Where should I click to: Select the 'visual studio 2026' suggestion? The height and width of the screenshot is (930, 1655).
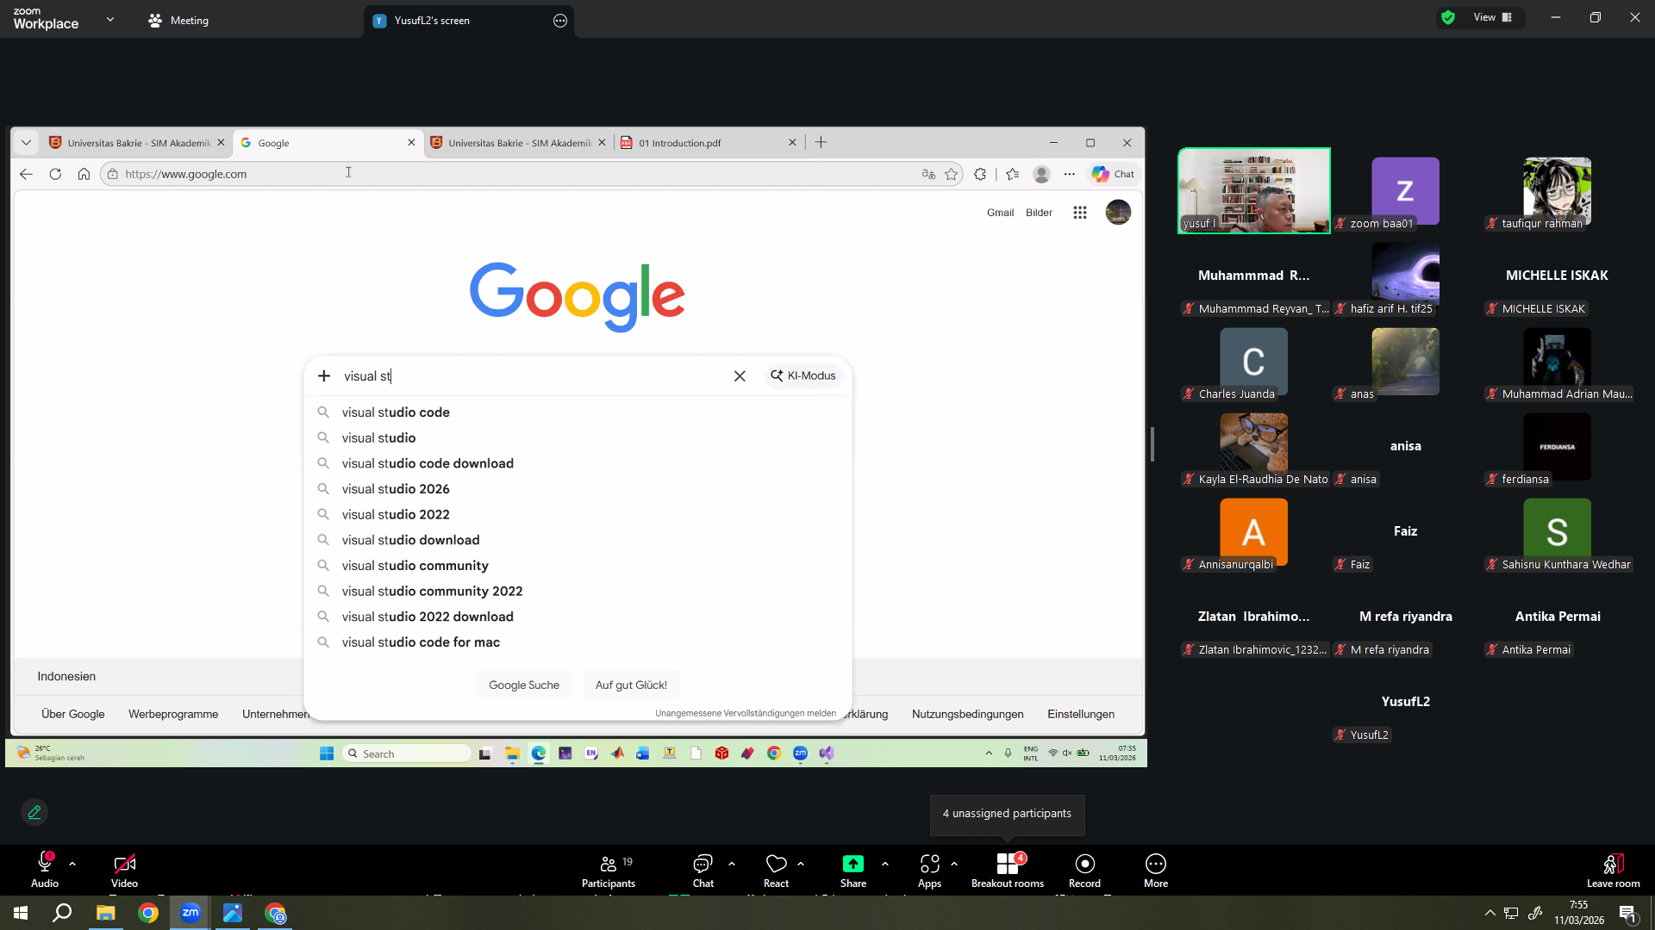pyautogui.click(x=578, y=489)
